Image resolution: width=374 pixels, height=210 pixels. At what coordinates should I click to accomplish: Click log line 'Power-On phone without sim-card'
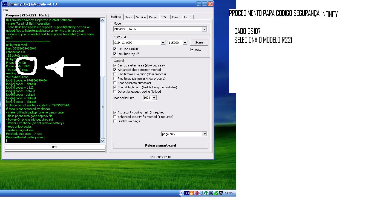(x=29, y=119)
